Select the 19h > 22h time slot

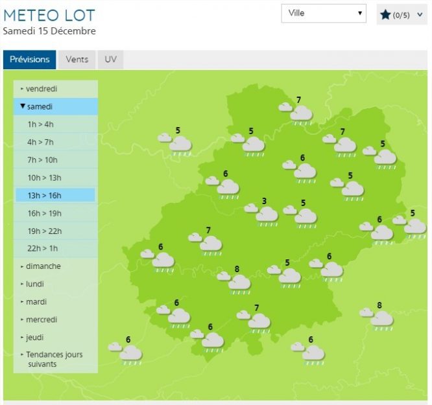(56, 231)
